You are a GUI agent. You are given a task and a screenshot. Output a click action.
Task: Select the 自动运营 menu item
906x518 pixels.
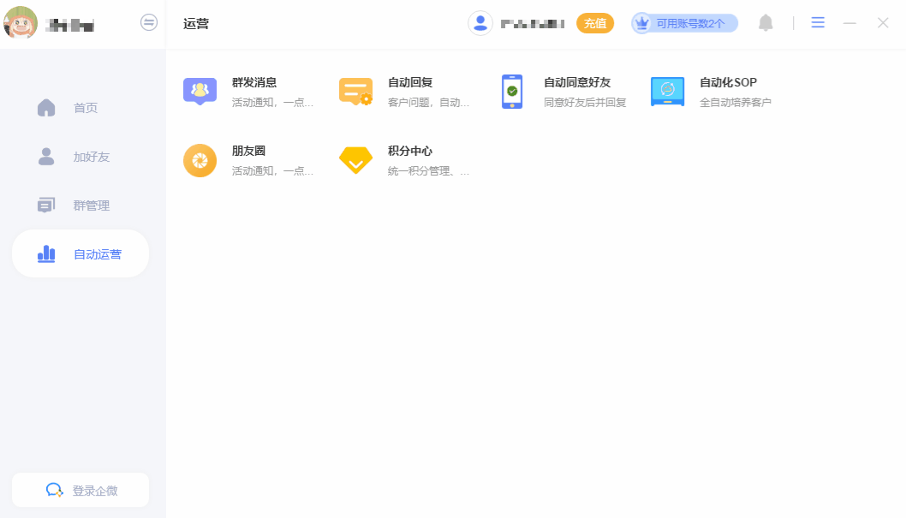pyautogui.click(x=80, y=253)
